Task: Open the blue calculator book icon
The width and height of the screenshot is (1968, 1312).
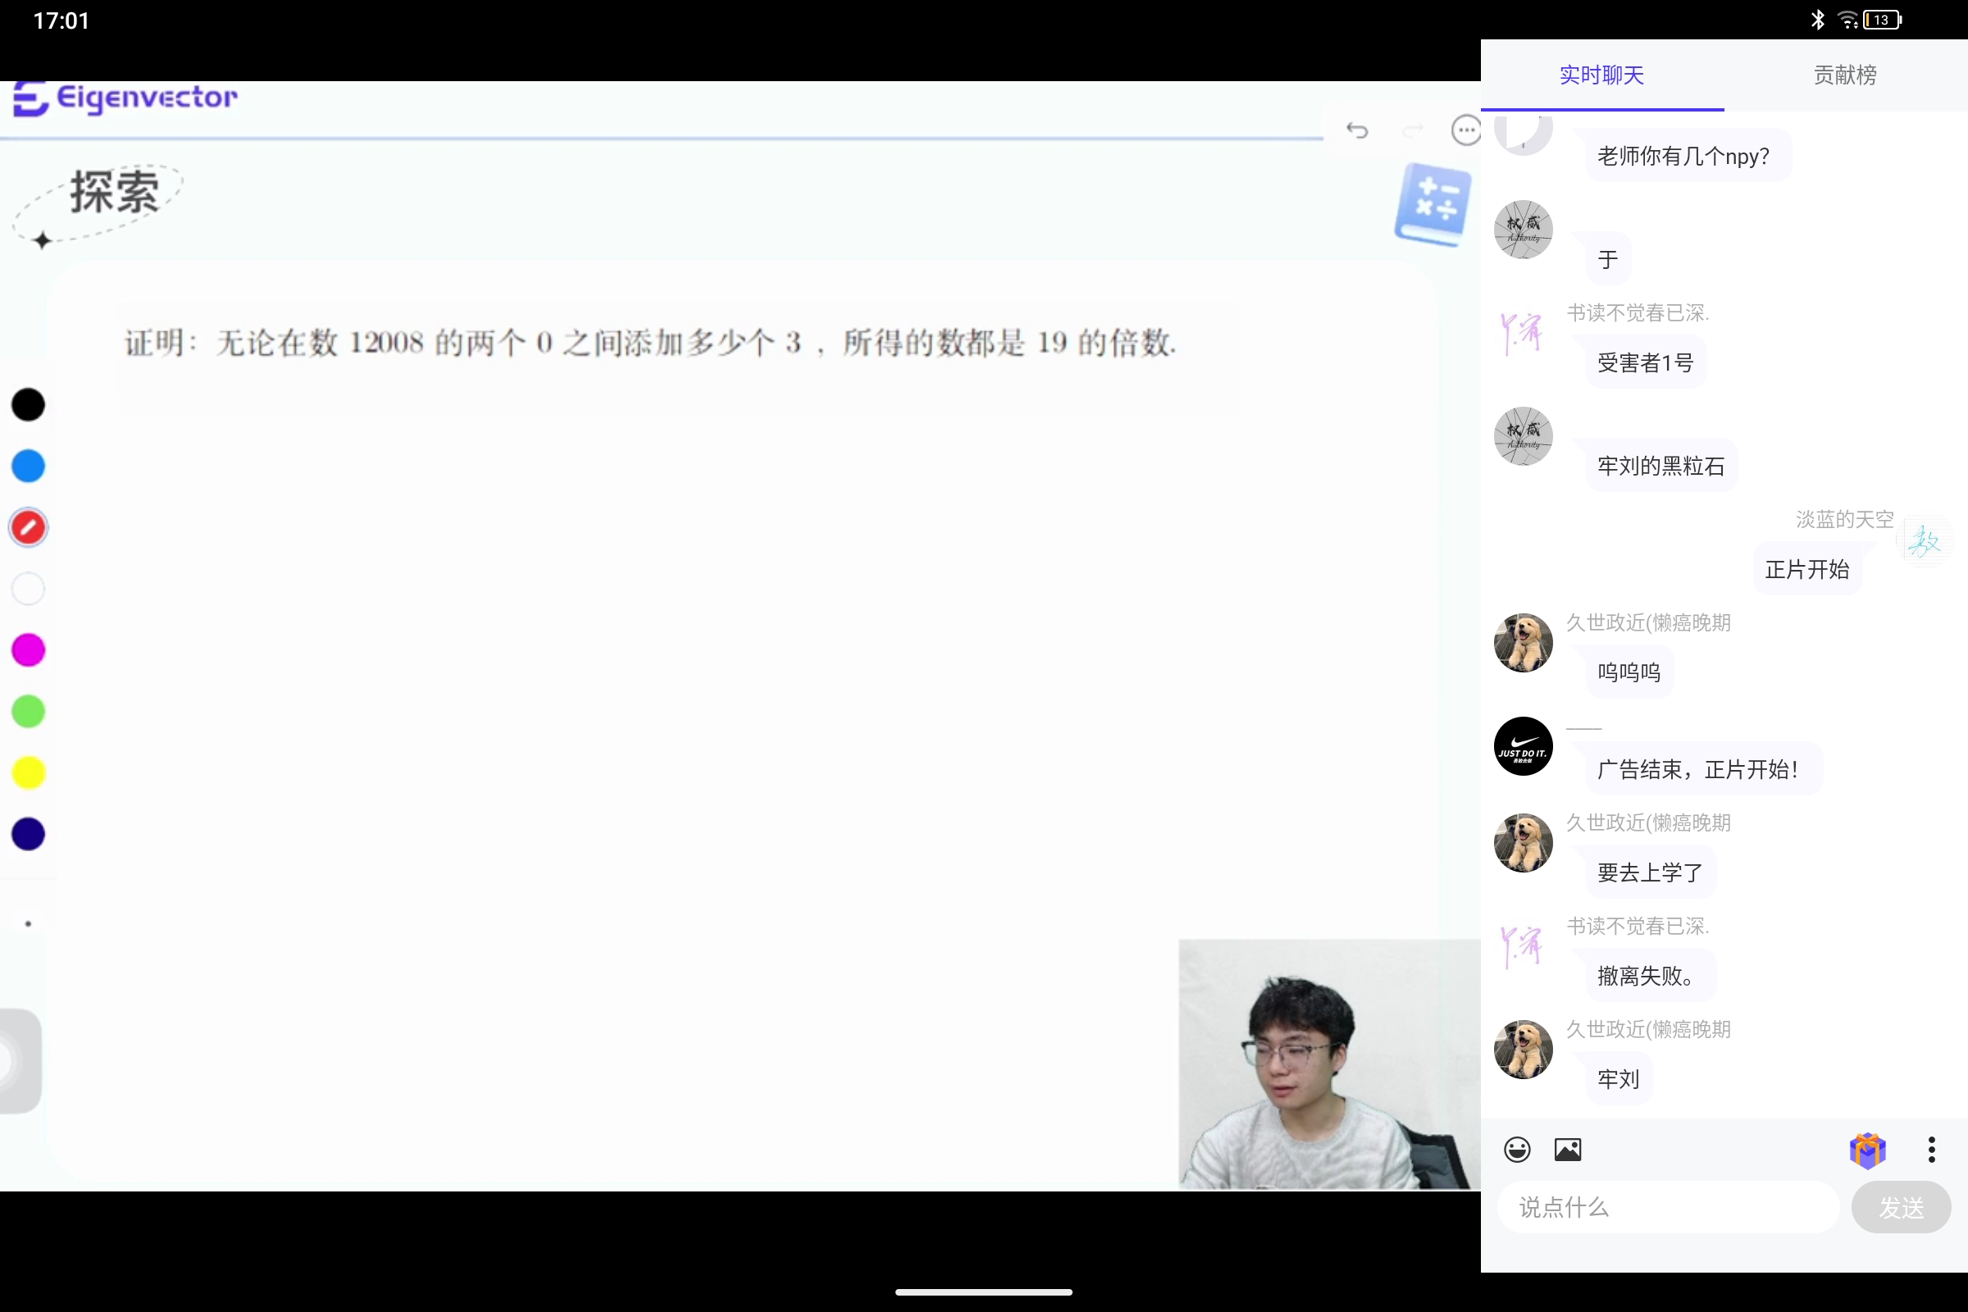Action: (1433, 205)
